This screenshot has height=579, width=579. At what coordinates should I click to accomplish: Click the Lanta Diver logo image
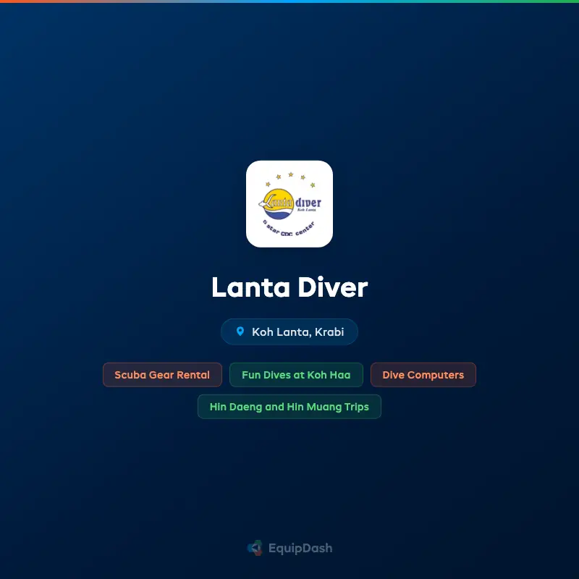289,204
